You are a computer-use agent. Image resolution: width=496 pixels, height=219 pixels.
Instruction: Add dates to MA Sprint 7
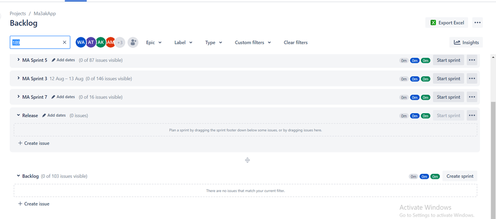point(63,97)
